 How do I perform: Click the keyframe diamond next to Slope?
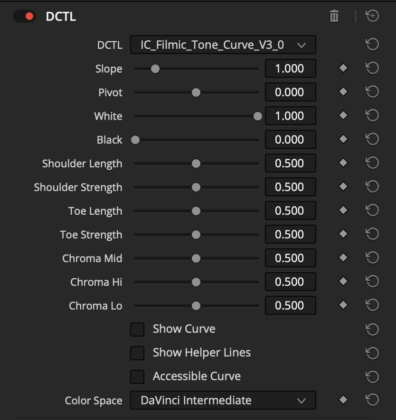tap(343, 68)
